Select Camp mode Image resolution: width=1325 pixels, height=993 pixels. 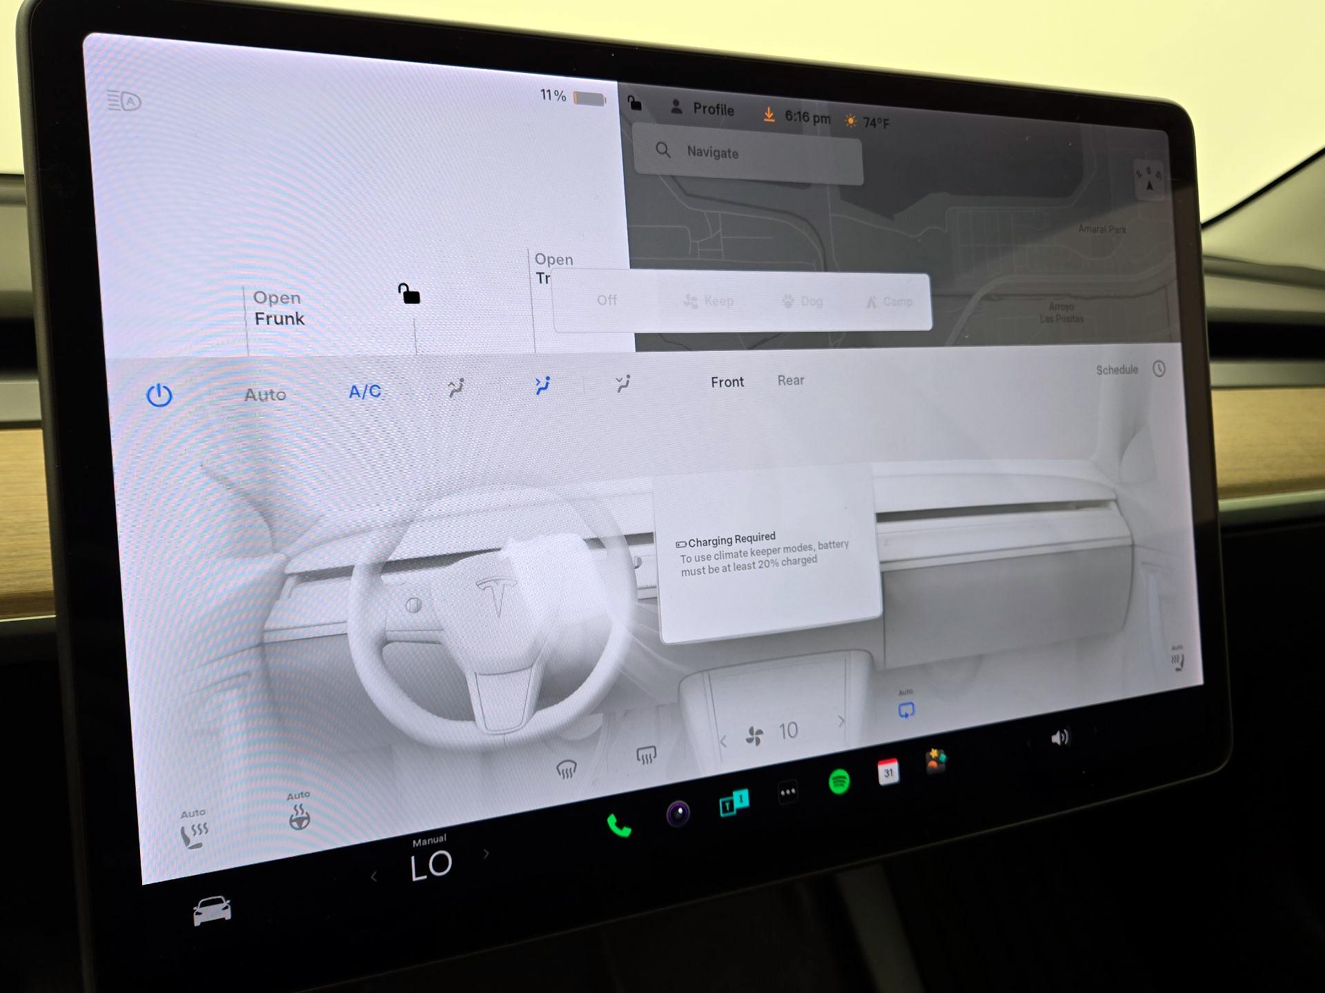tap(890, 302)
